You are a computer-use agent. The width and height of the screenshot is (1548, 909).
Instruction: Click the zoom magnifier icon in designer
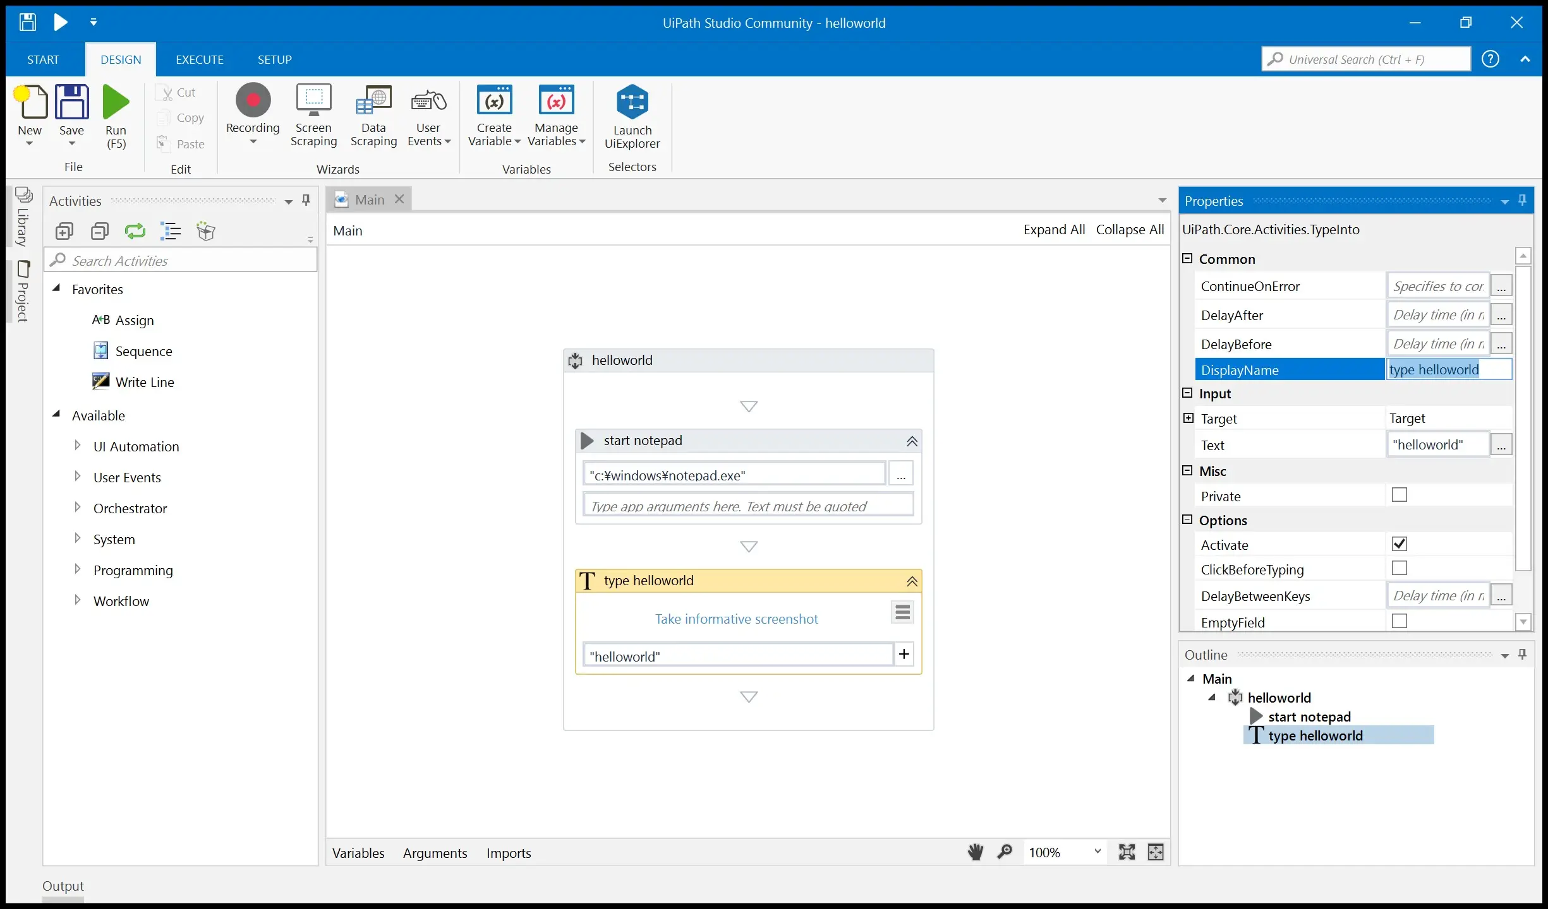pos(1005,852)
